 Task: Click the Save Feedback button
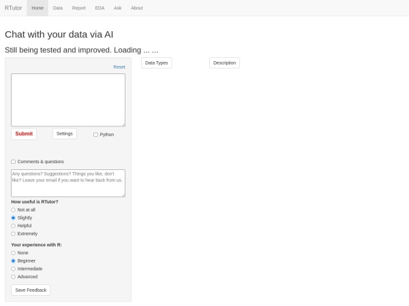click(x=31, y=290)
